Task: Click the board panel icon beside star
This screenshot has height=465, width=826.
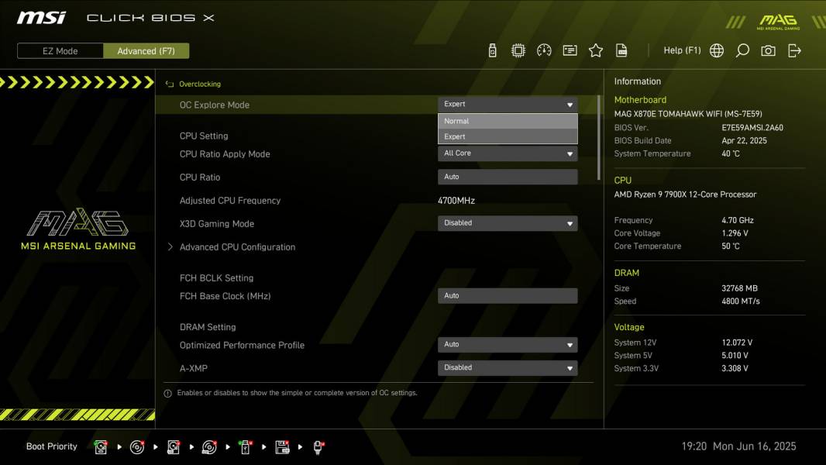Action: point(570,50)
